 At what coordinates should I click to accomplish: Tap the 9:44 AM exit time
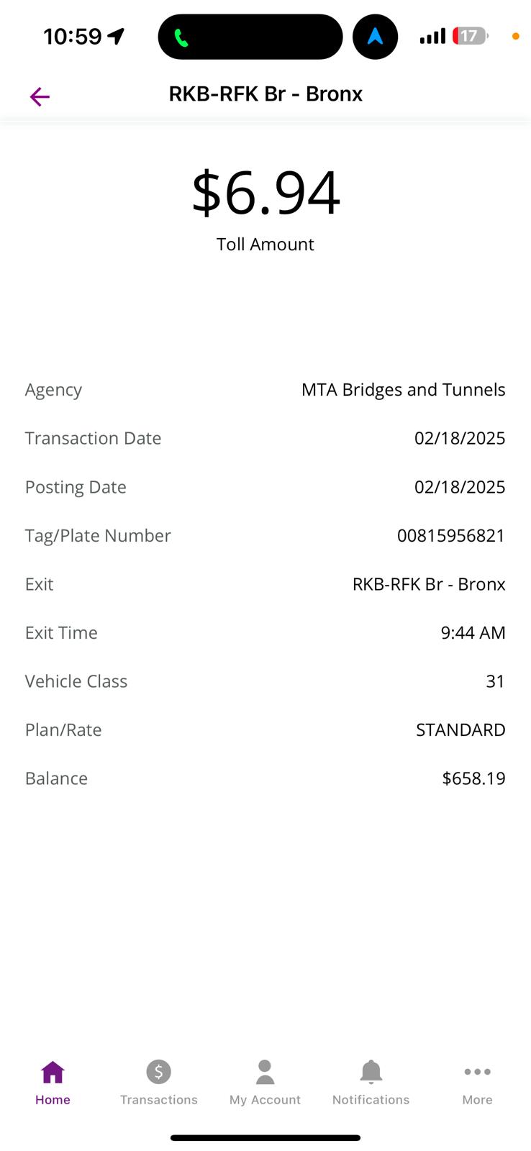pyautogui.click(x=473, y=632)
